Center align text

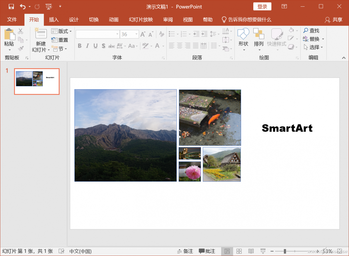pos(180,46)
